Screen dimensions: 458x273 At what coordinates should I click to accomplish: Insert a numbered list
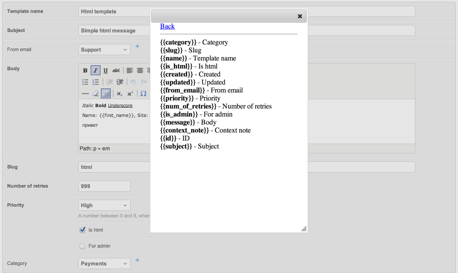[96, 82]
